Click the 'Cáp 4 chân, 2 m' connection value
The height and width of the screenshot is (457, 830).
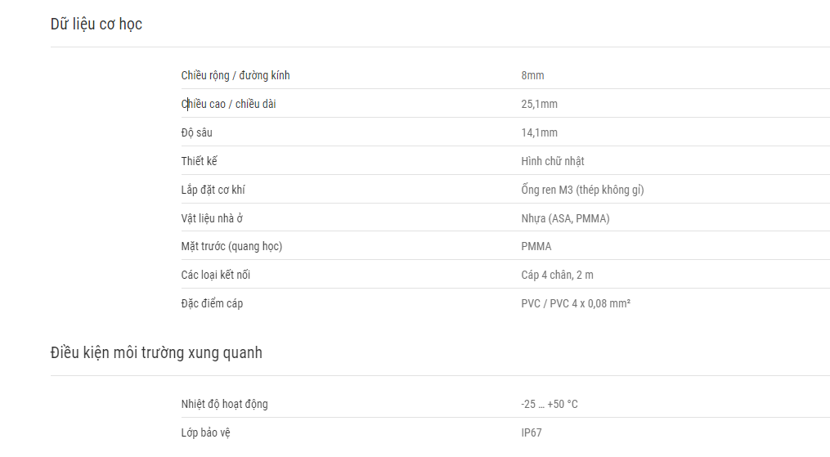[558, 275]
